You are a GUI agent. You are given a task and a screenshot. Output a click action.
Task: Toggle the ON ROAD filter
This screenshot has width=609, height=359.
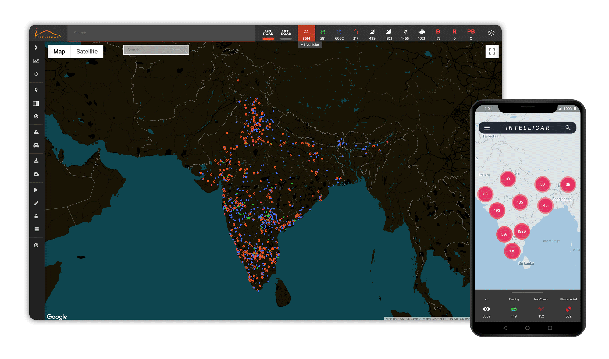(x=268, y=34)
